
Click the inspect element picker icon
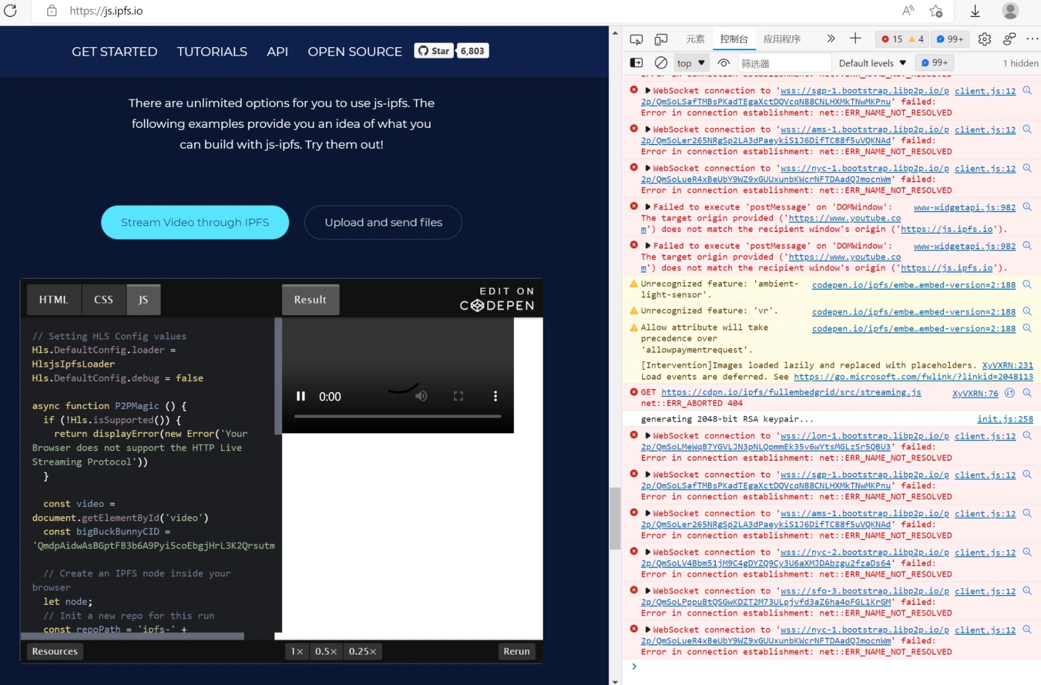(636, 39)
